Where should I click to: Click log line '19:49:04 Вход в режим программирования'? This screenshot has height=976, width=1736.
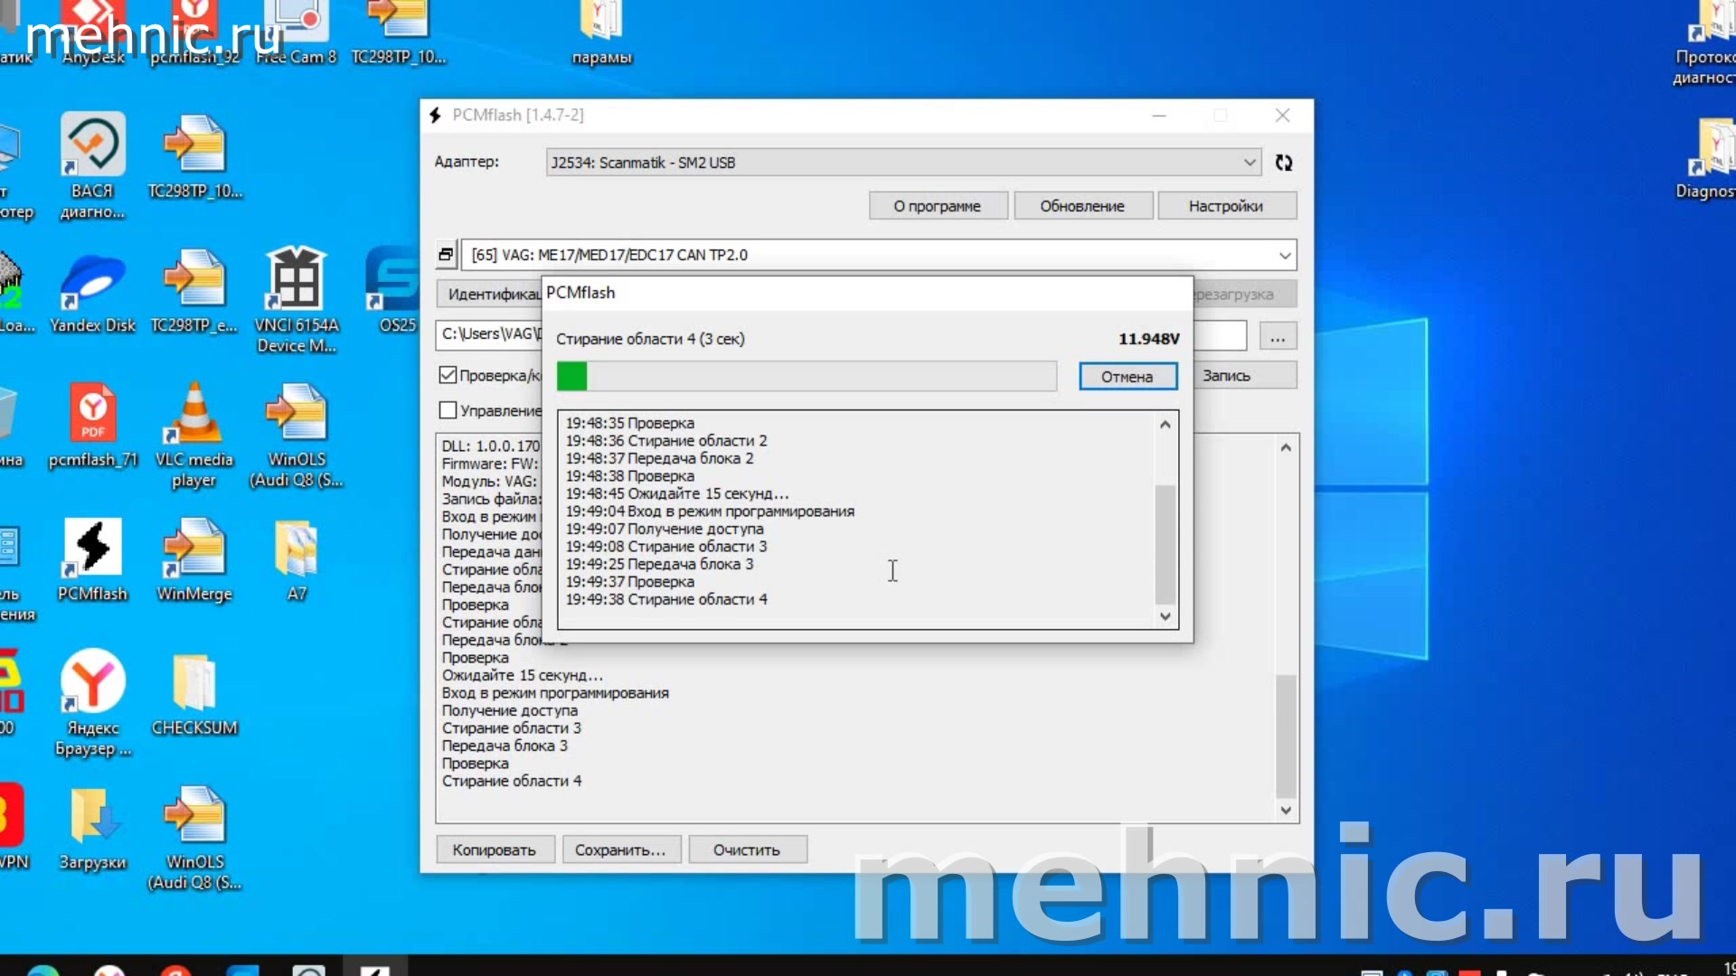[710, 511]
